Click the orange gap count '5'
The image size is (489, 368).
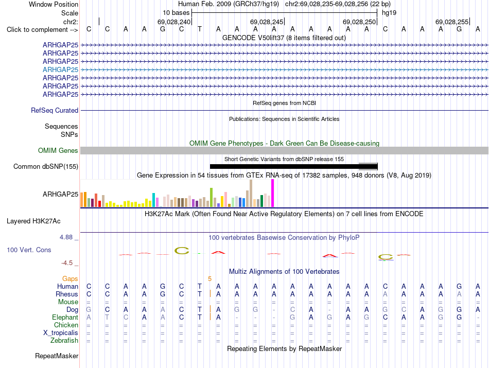pos(209,279)
